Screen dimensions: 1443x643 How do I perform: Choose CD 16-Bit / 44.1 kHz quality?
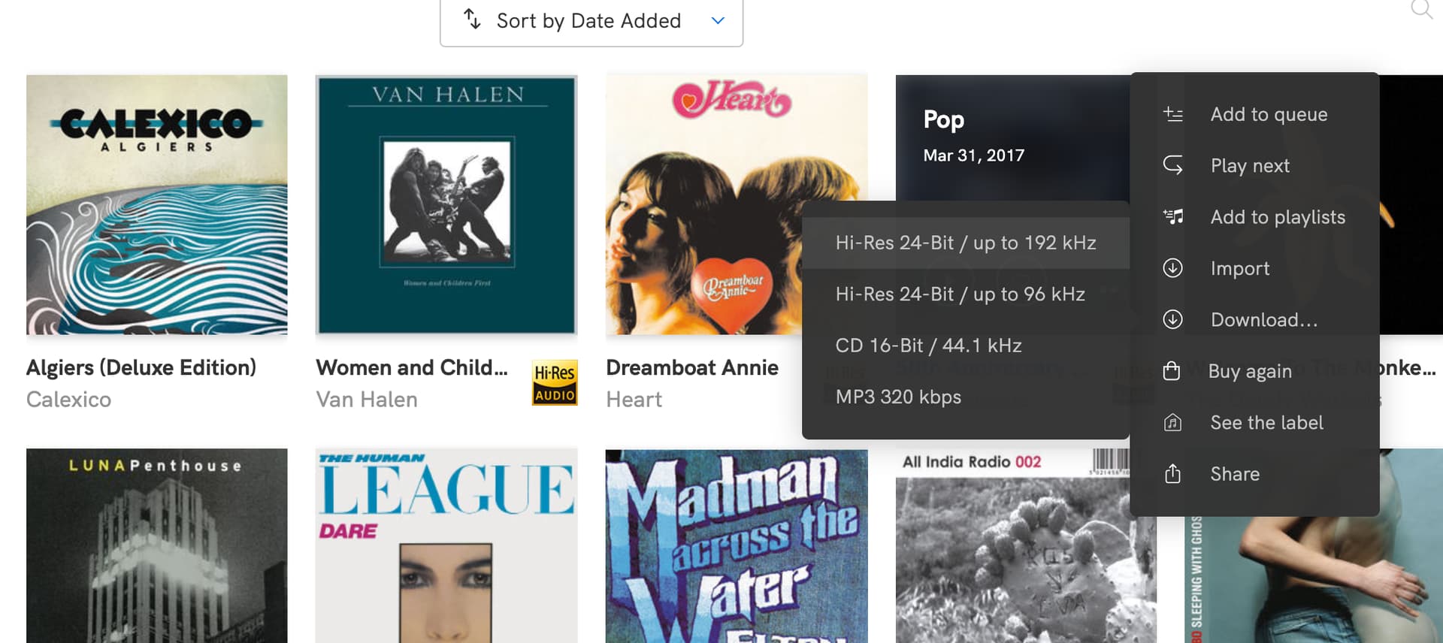pos(966,346)
